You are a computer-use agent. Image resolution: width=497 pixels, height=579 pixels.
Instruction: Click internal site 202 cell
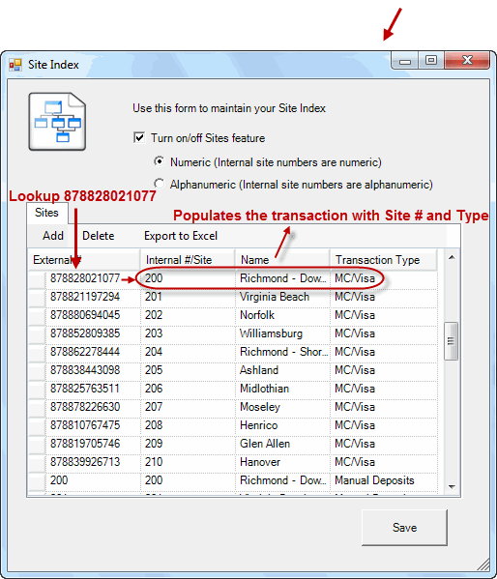[188, 317]
